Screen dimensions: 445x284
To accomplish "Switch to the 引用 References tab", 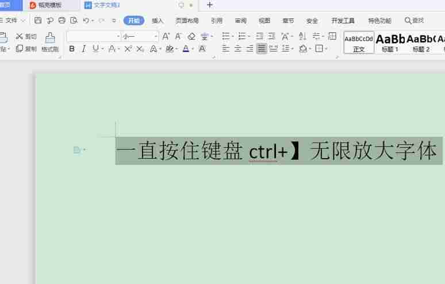I will point(217,21).
